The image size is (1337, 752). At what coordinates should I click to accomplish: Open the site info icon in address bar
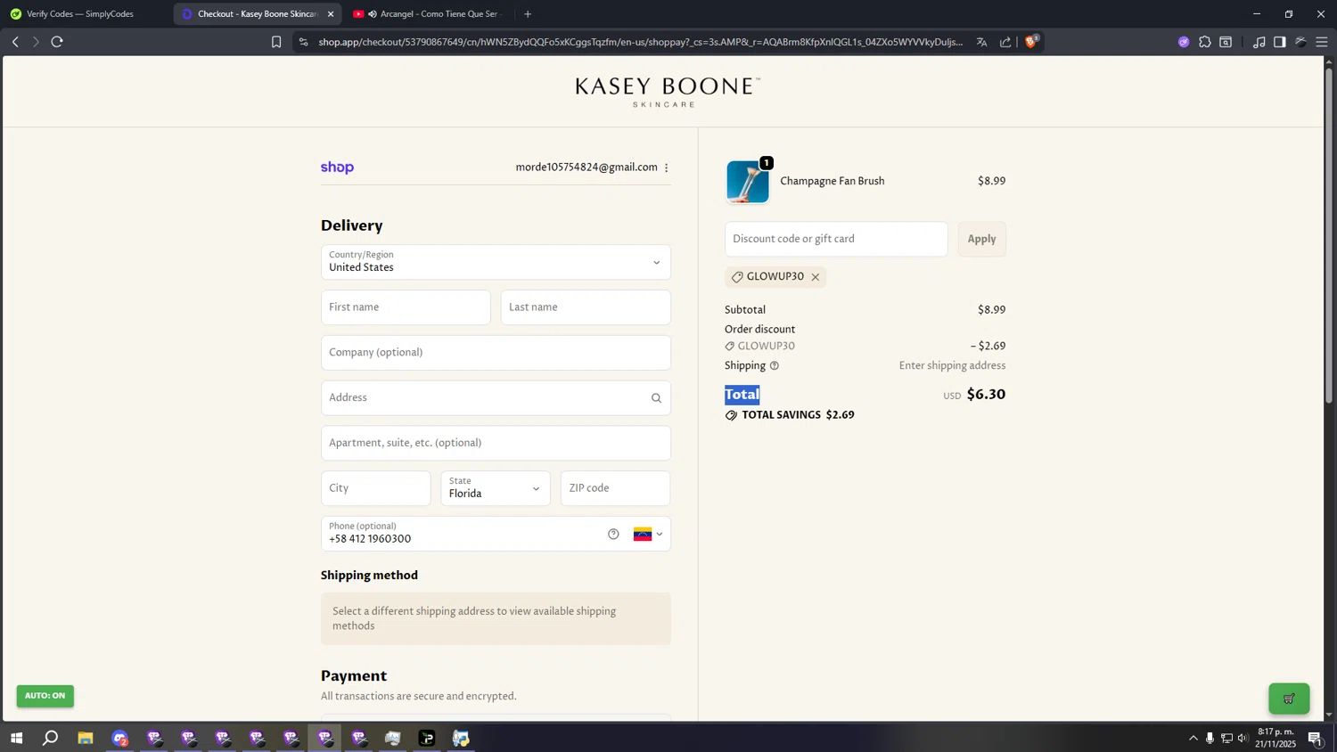(x=304, y=42)
